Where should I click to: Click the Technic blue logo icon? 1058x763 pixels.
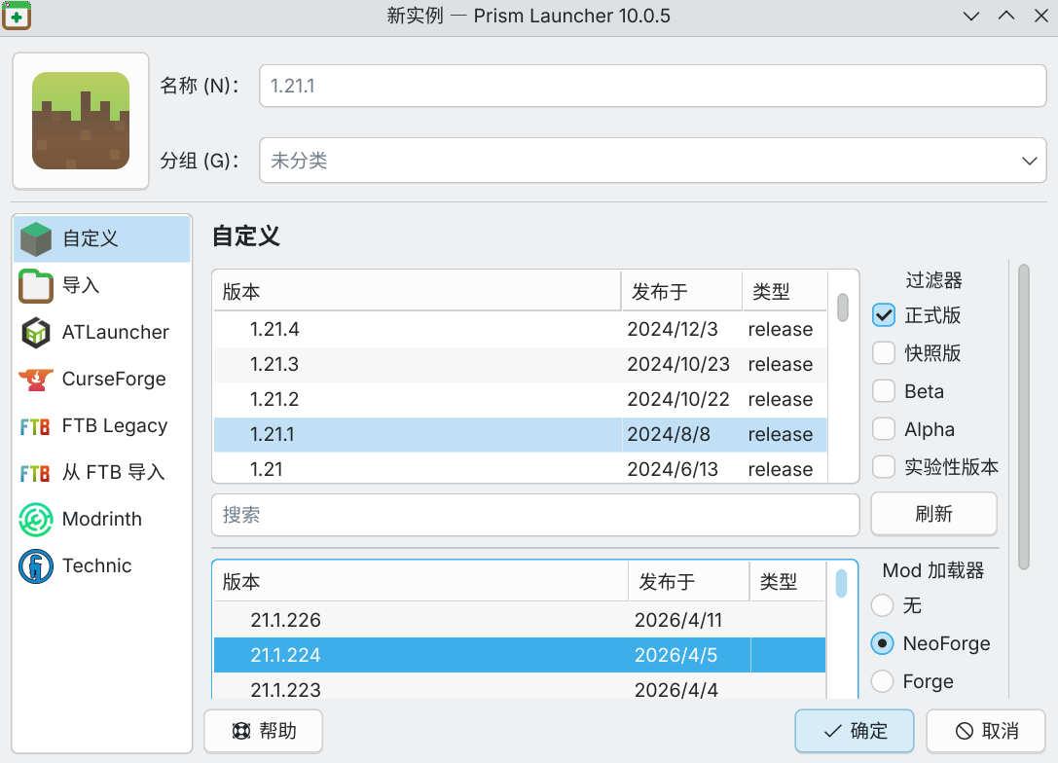[x=36, y=566]
